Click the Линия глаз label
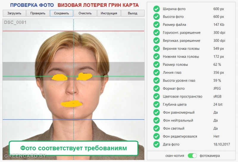 point(172,73)
